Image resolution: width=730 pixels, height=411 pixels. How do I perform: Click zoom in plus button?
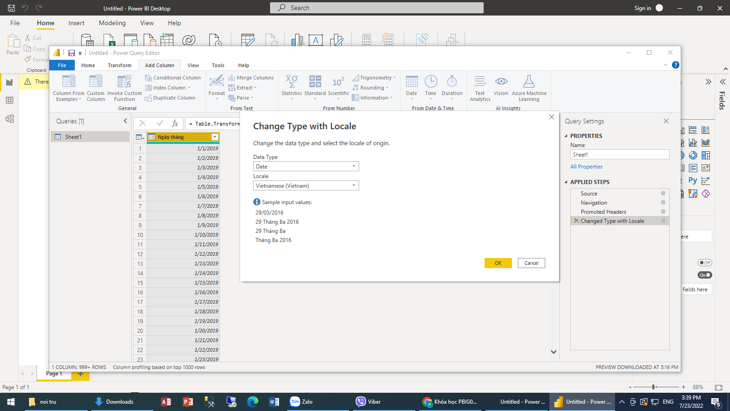(x=683, y=387)
